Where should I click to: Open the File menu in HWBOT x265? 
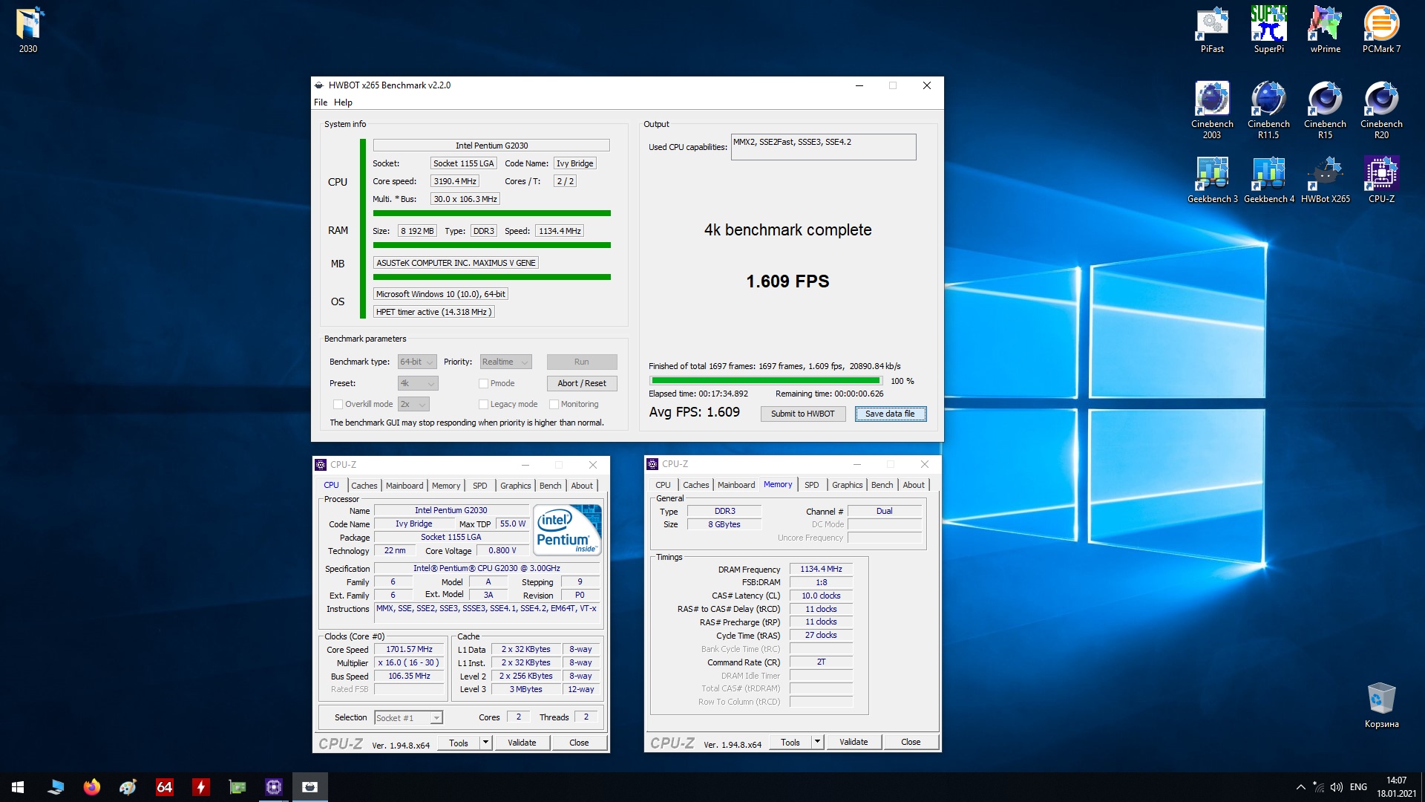click(x=321, y=102)
